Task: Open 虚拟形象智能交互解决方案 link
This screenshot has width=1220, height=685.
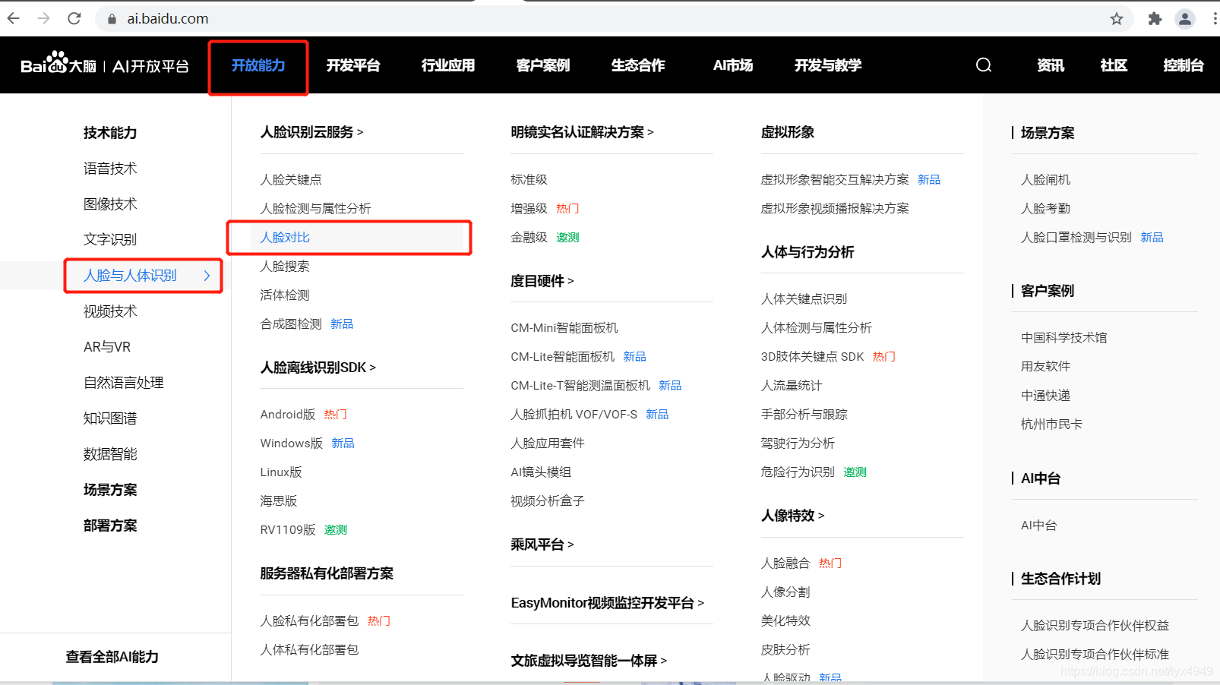Action: click(835, 180)
